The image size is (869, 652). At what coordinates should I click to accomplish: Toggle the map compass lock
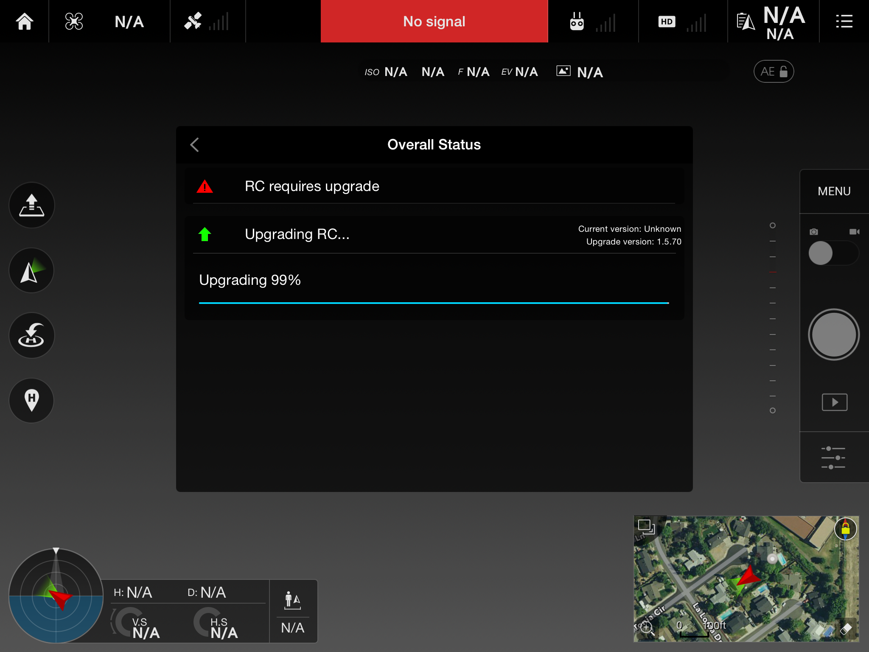click(845, 529)
